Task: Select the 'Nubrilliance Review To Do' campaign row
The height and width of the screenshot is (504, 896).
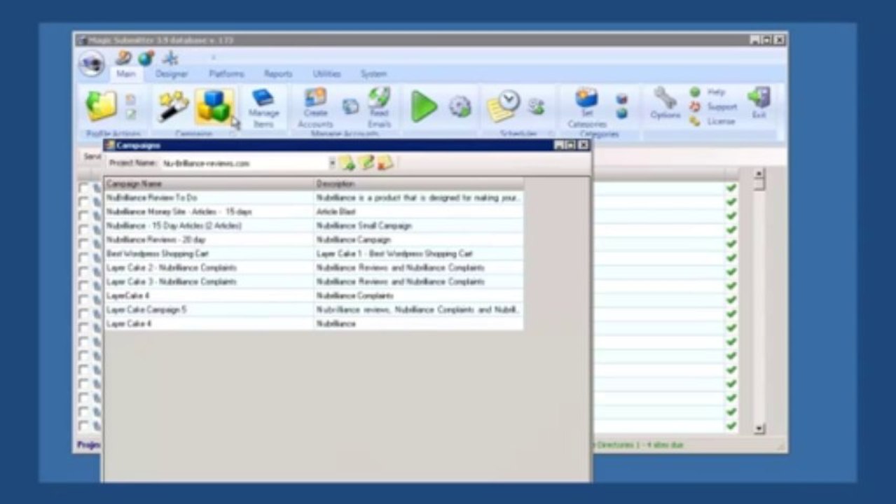Action: click(x=314, y=198)
